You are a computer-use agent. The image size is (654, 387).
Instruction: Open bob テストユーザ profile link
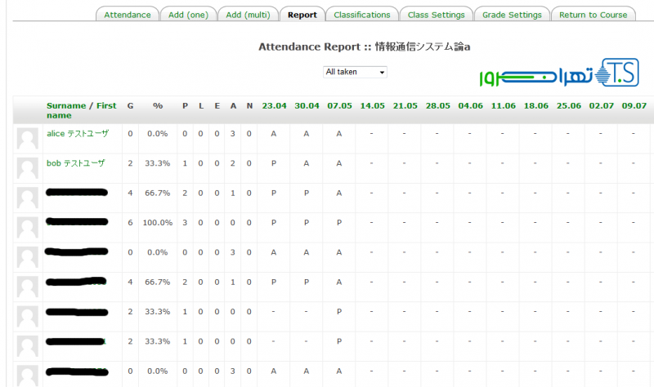(76, 163)
